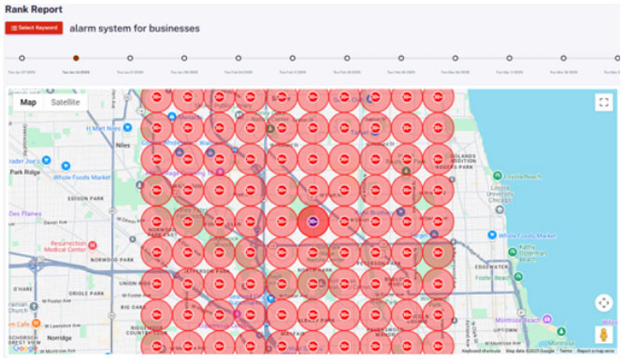Click the Whole Foods Market pin near Park Ridge
The image size is (622, 361).
(65, 166)
